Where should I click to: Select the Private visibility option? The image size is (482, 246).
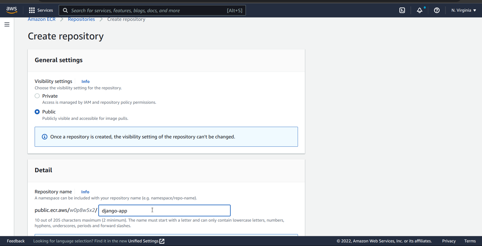point(37,96)
